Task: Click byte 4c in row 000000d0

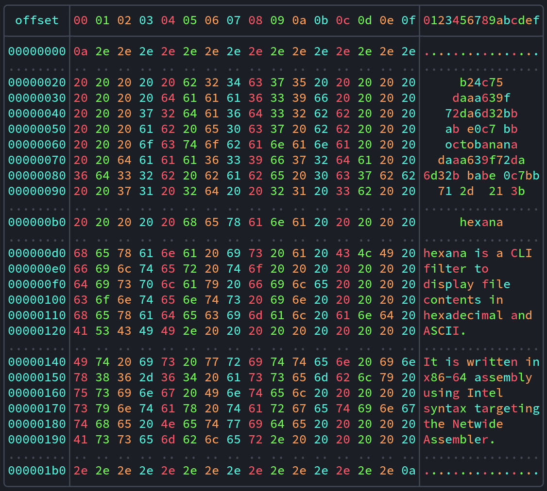Action: pos(365,253)
